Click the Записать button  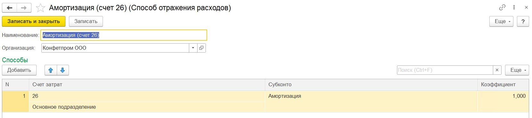click(86, 21)
